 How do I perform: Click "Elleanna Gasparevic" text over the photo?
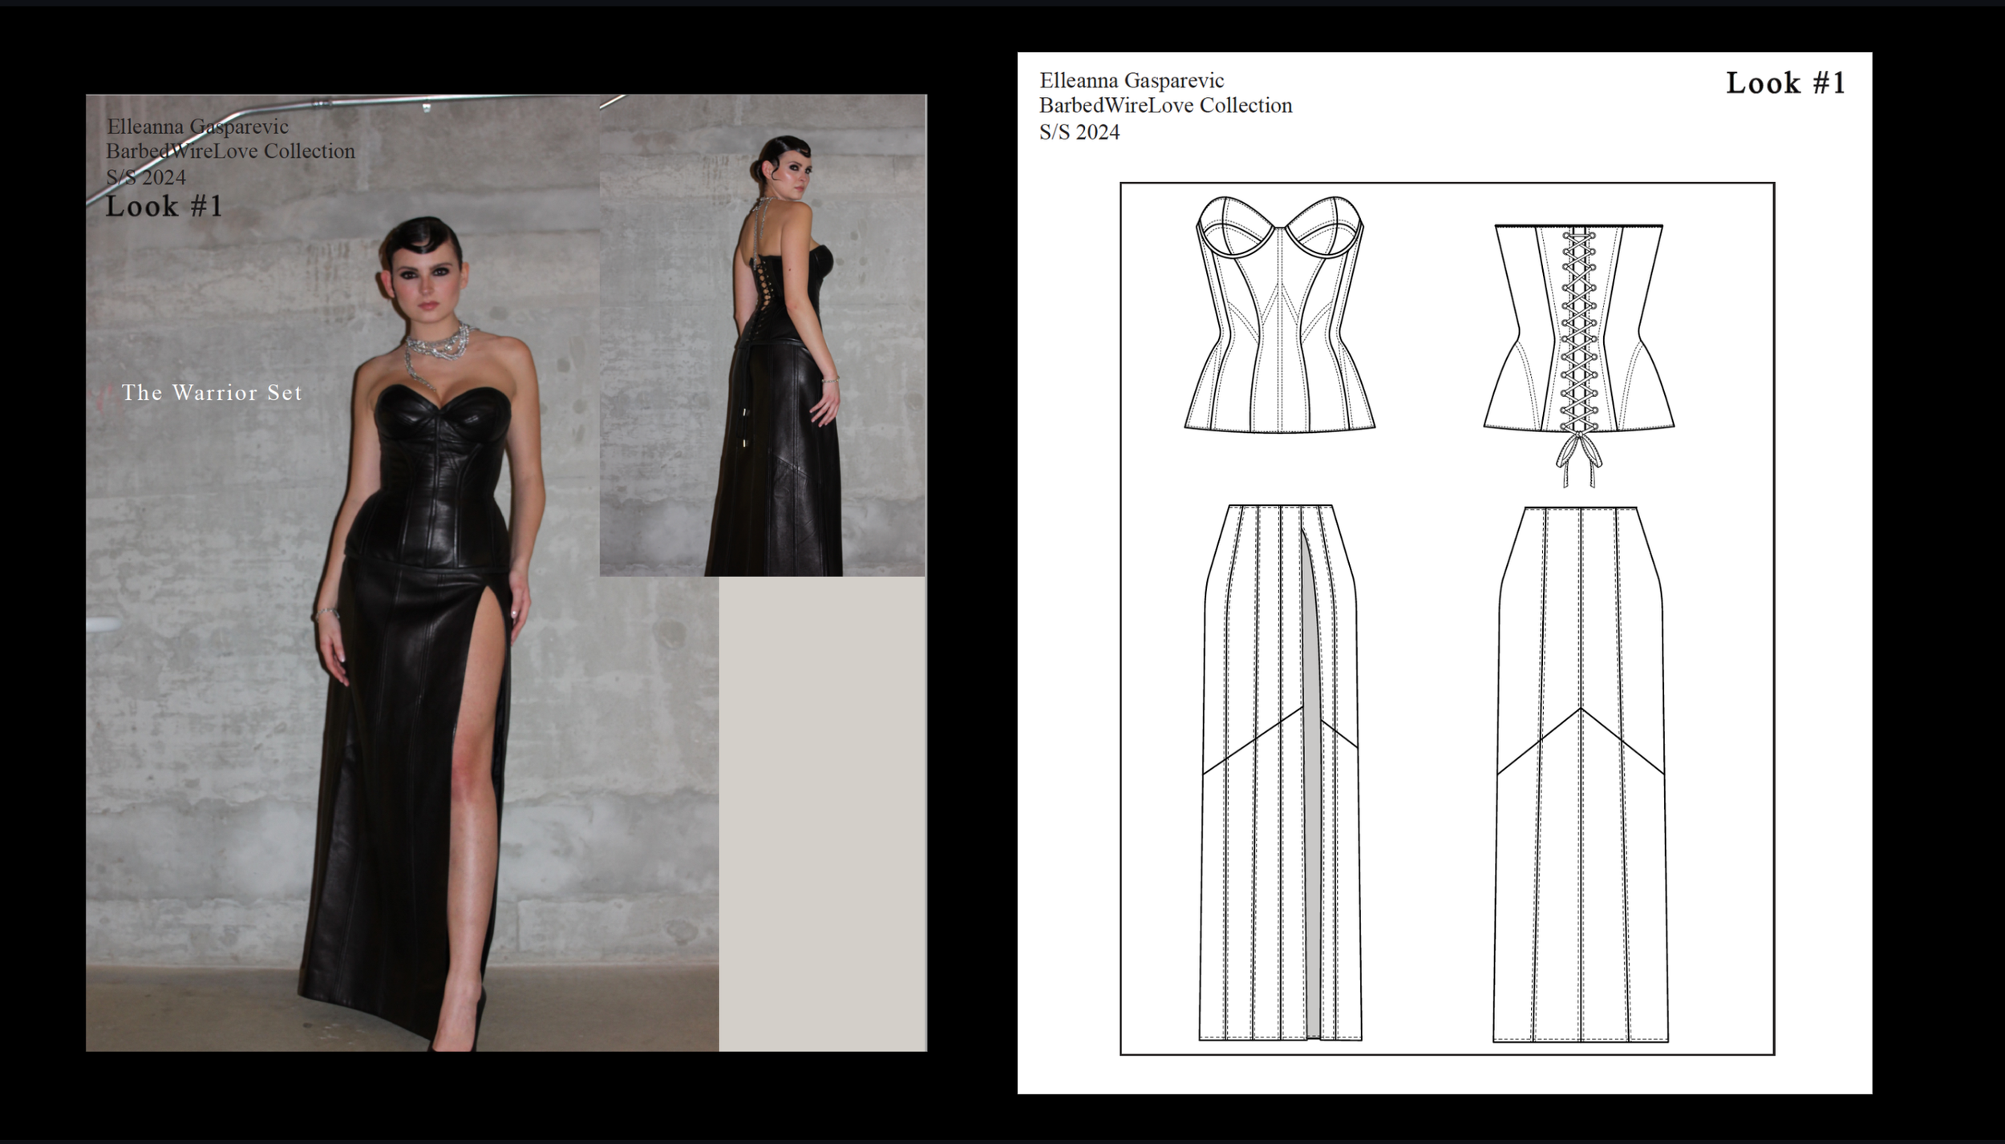tap(197, 127)
